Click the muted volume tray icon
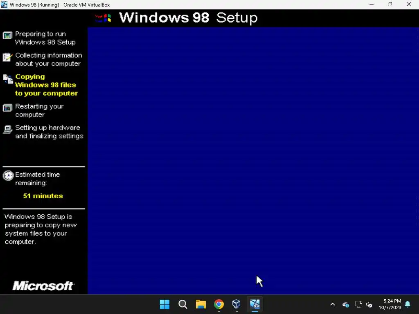Image resolution: width=419 pixels, height=314 pixels. 369,304
